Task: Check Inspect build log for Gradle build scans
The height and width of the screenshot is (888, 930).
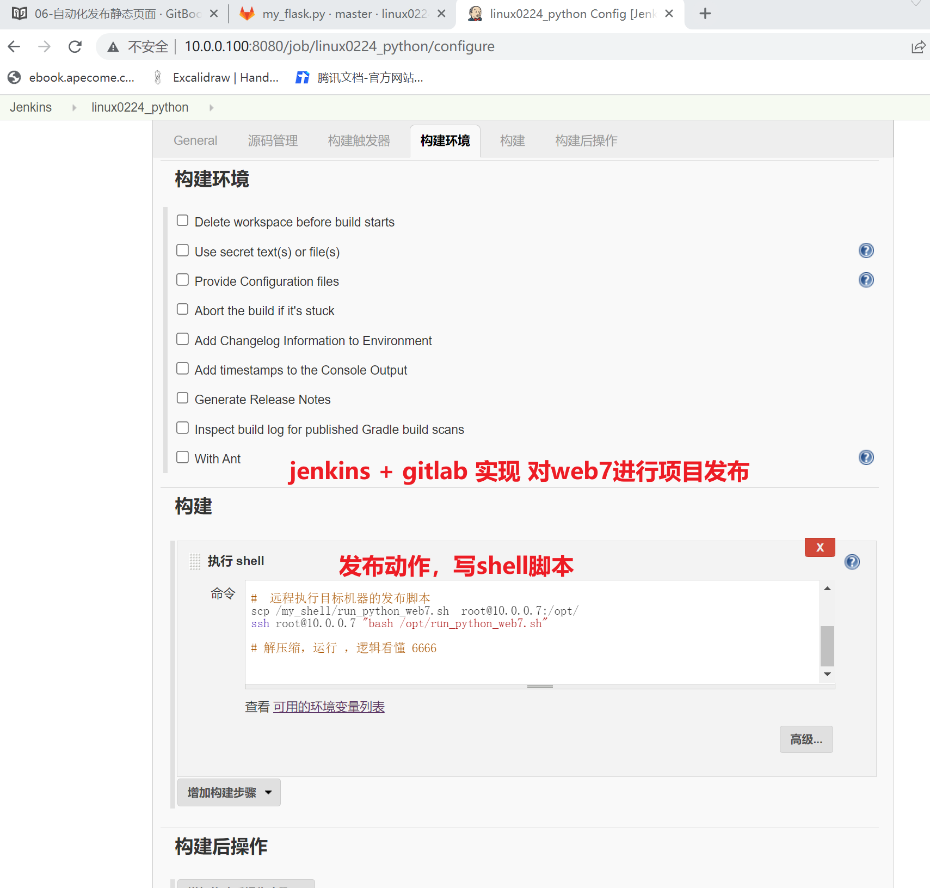Action: click(x=182, y=428)
